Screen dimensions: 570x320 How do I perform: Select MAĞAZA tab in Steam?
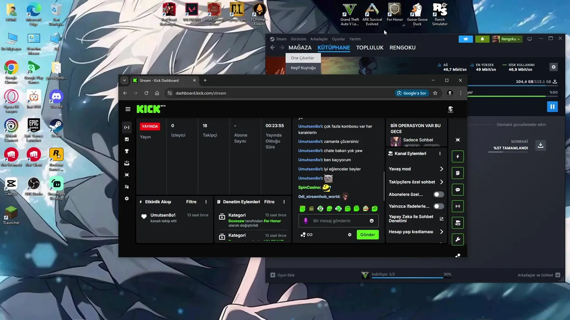[300, 48]
